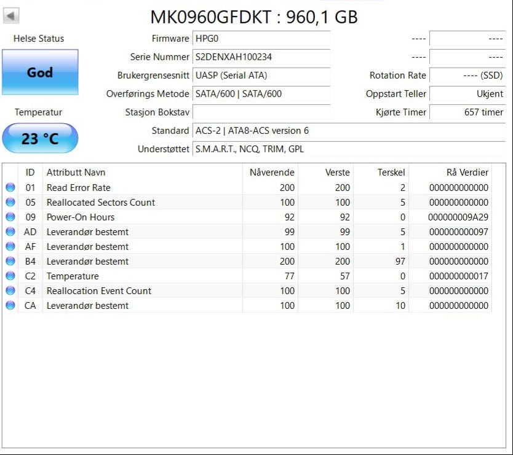Click the Rotation Rate field showing (SSD)
Viewport: 513px width, 455px height.
467,75
